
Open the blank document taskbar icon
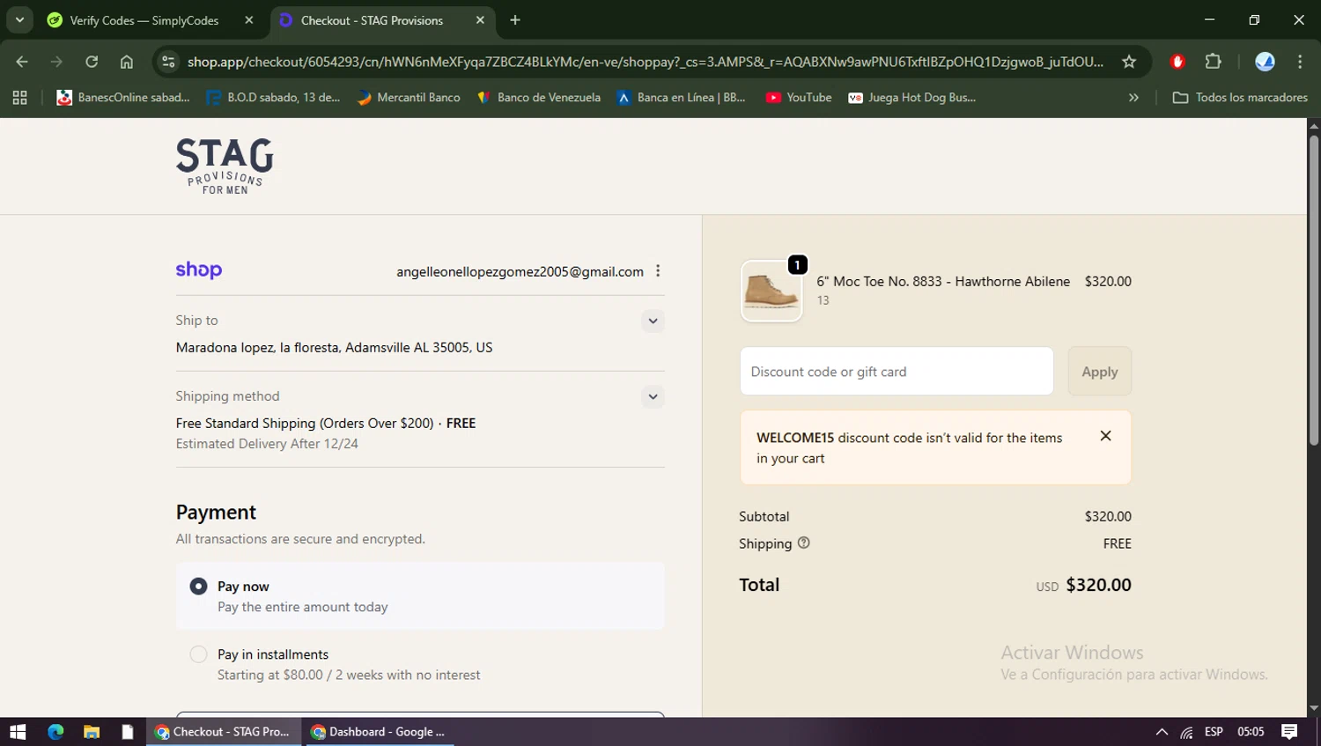127,732
